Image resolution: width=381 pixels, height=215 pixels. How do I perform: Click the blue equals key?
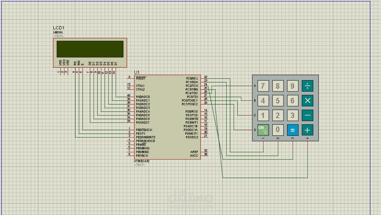click(x=293, y=130)
